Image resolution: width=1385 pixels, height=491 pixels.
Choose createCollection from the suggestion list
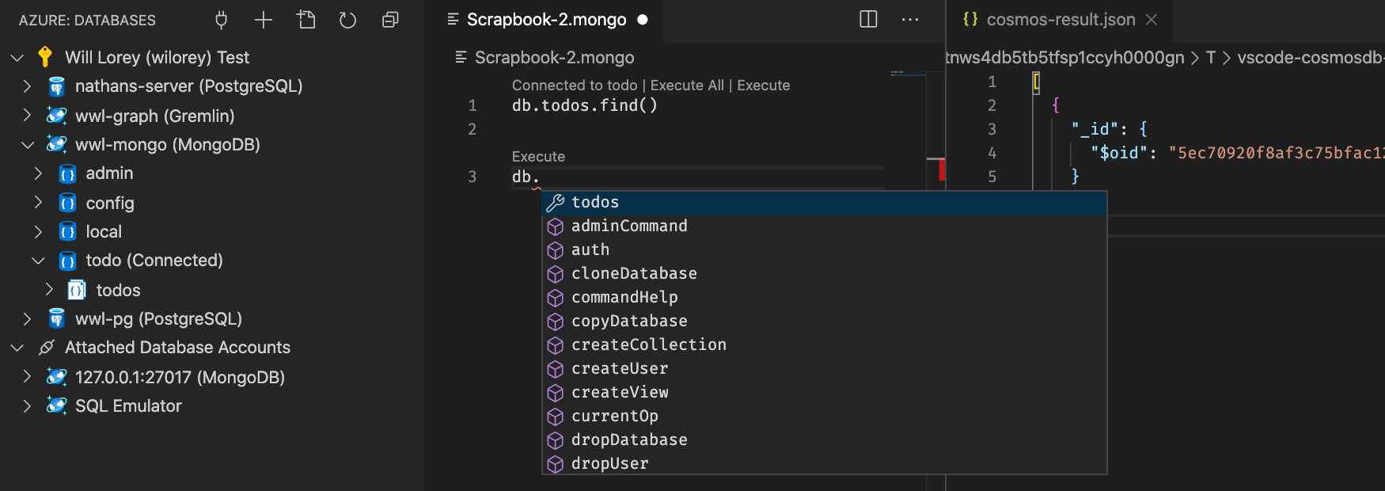pyautogui.click(x=648, y=345)
